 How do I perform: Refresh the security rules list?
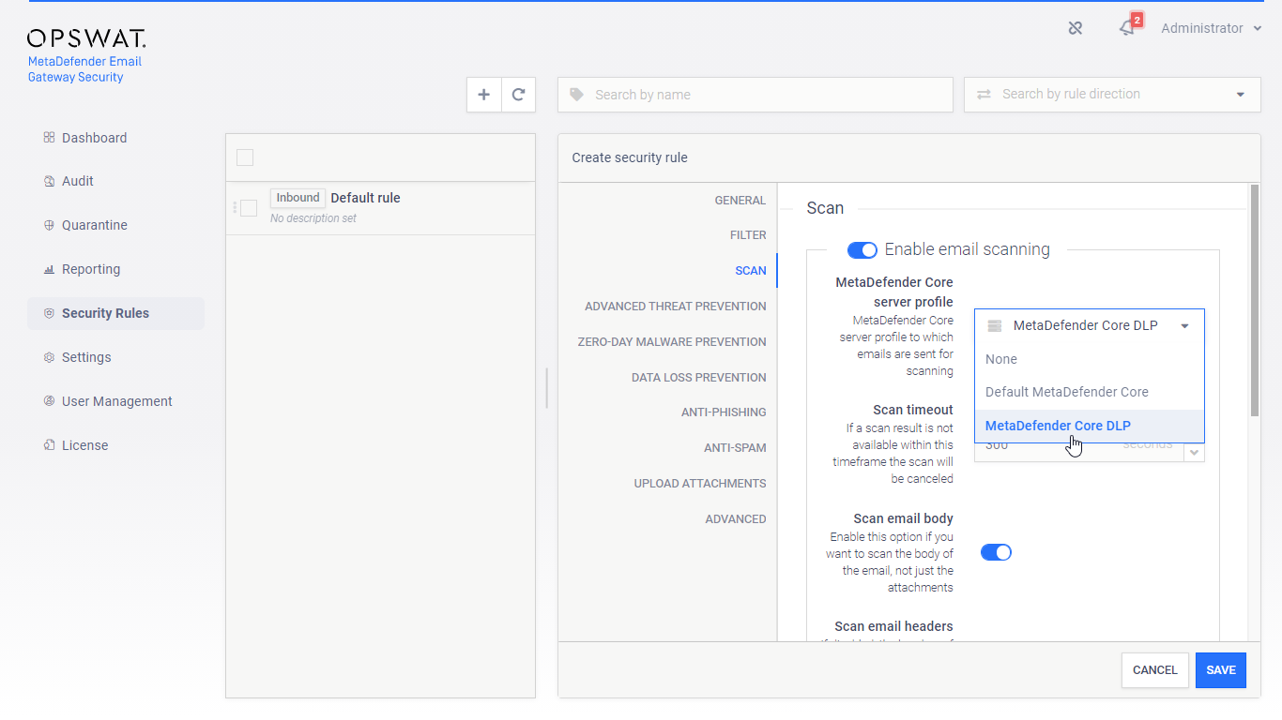[518, 95]
